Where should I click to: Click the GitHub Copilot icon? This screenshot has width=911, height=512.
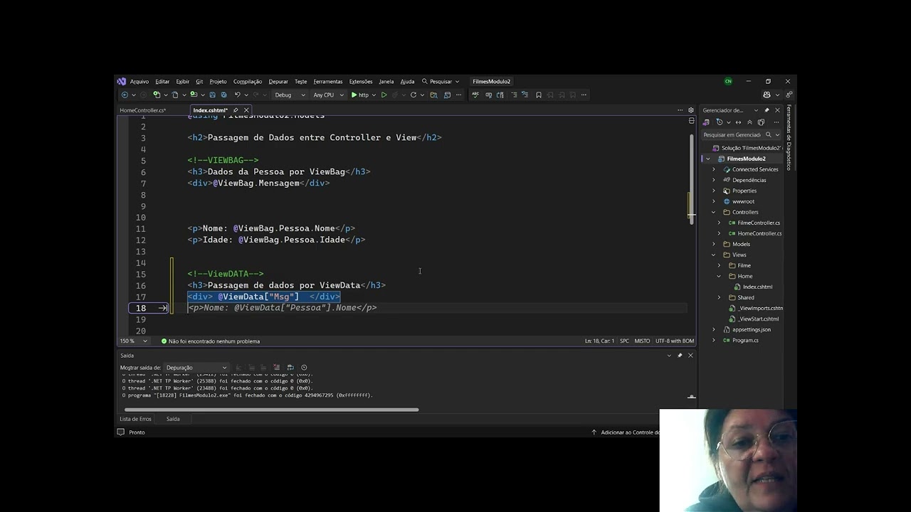(x=767, y=95)
